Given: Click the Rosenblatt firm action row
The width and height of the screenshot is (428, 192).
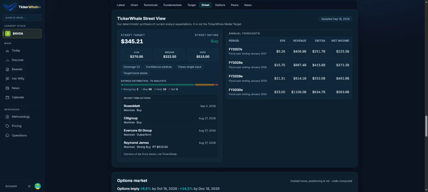Looking at the screenshot, I should [x=170, y=108].
